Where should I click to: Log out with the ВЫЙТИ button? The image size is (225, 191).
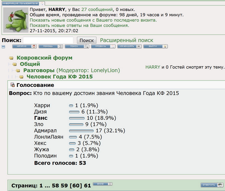pos(156,46)
